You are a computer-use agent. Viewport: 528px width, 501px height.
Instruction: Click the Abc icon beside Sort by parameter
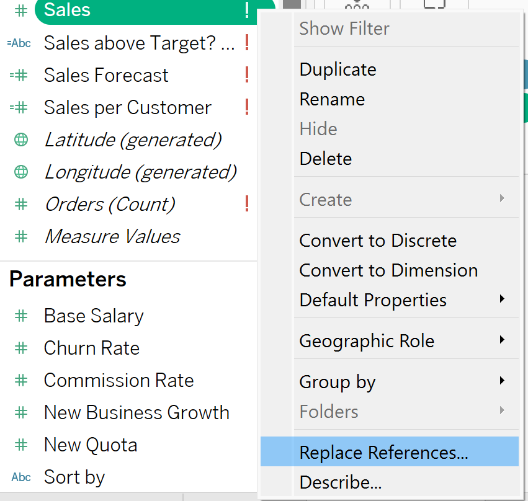(21, 477)
